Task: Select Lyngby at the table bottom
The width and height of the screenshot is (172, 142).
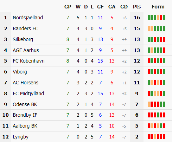Action: tap(21, 137)
